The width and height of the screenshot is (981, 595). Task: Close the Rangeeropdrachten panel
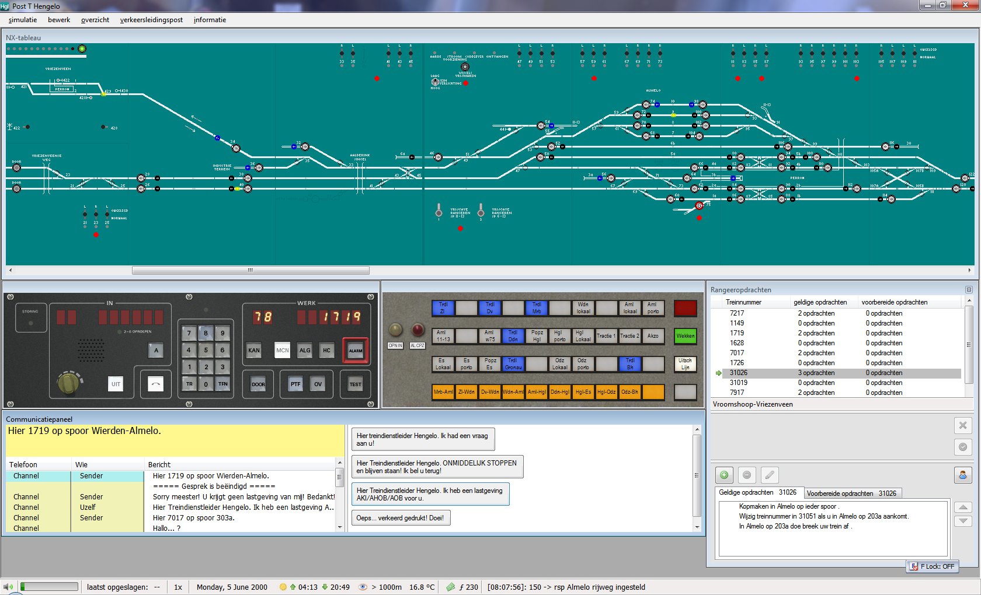tap(969, 290)
